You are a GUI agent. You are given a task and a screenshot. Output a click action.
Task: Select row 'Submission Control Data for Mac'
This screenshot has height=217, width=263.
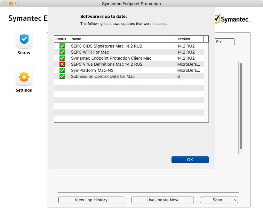click(129, 76)
